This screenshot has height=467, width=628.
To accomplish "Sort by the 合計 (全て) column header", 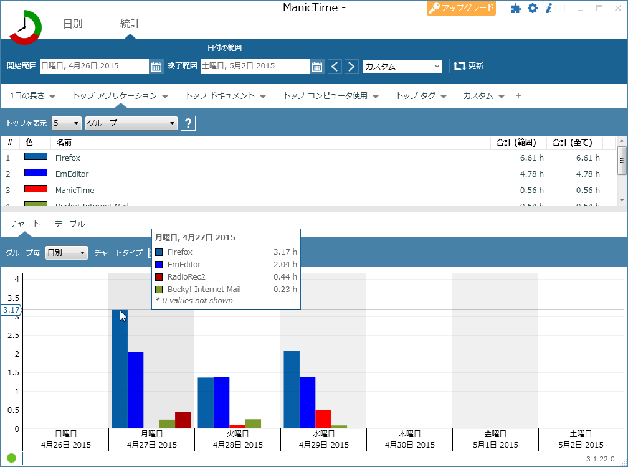I will pos(572,143).
